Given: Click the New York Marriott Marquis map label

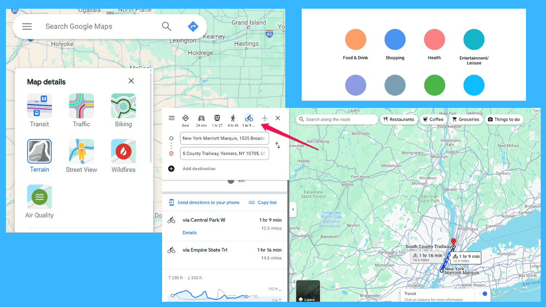Looking at the screenshot, I should (461, 271).
